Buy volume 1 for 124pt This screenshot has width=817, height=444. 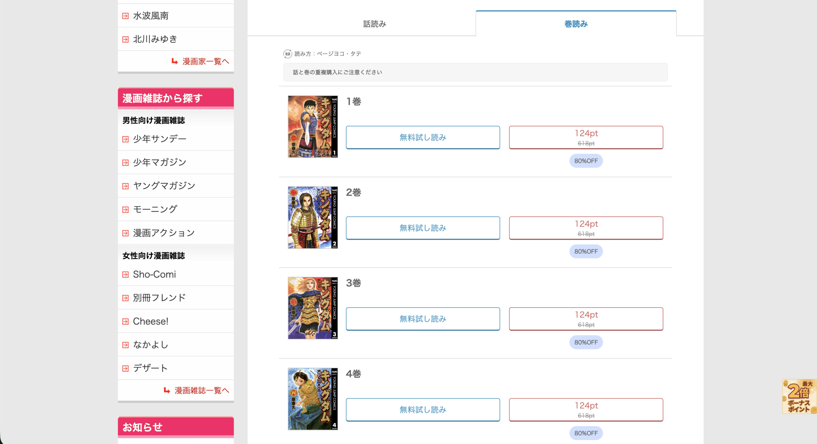click(x=586, y=137)
